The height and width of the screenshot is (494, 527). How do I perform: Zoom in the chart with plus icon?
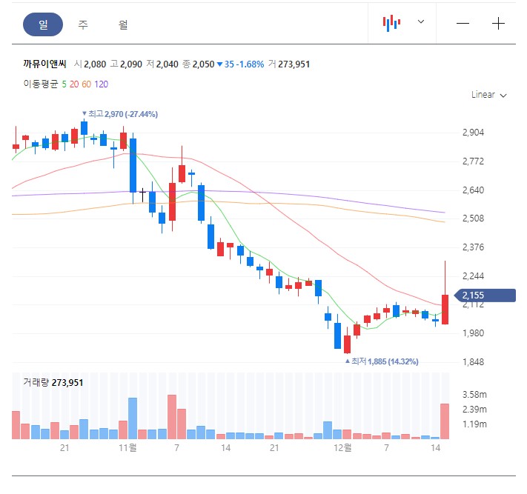click(498, 23)
